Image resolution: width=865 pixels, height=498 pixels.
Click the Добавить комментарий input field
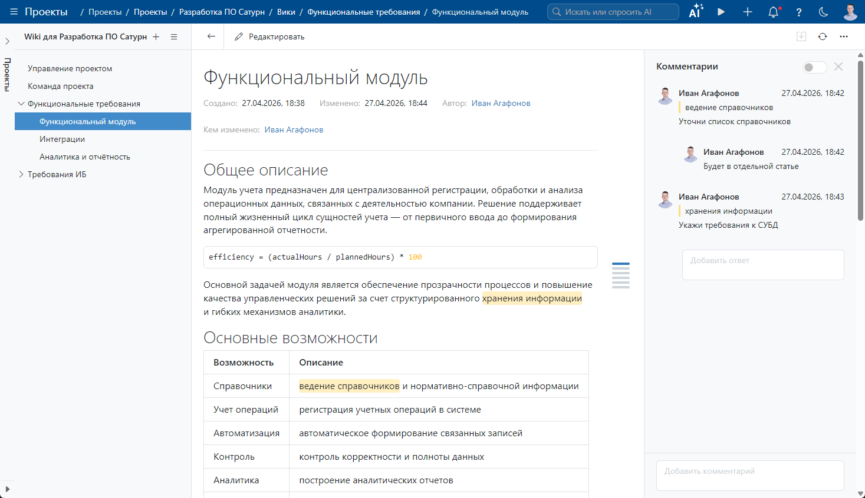[750, 471]
